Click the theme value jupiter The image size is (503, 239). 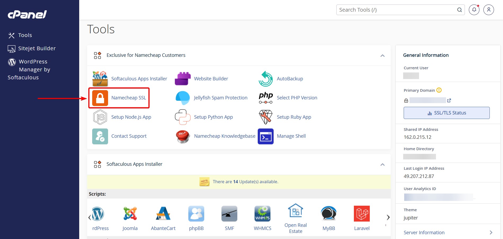411,218
